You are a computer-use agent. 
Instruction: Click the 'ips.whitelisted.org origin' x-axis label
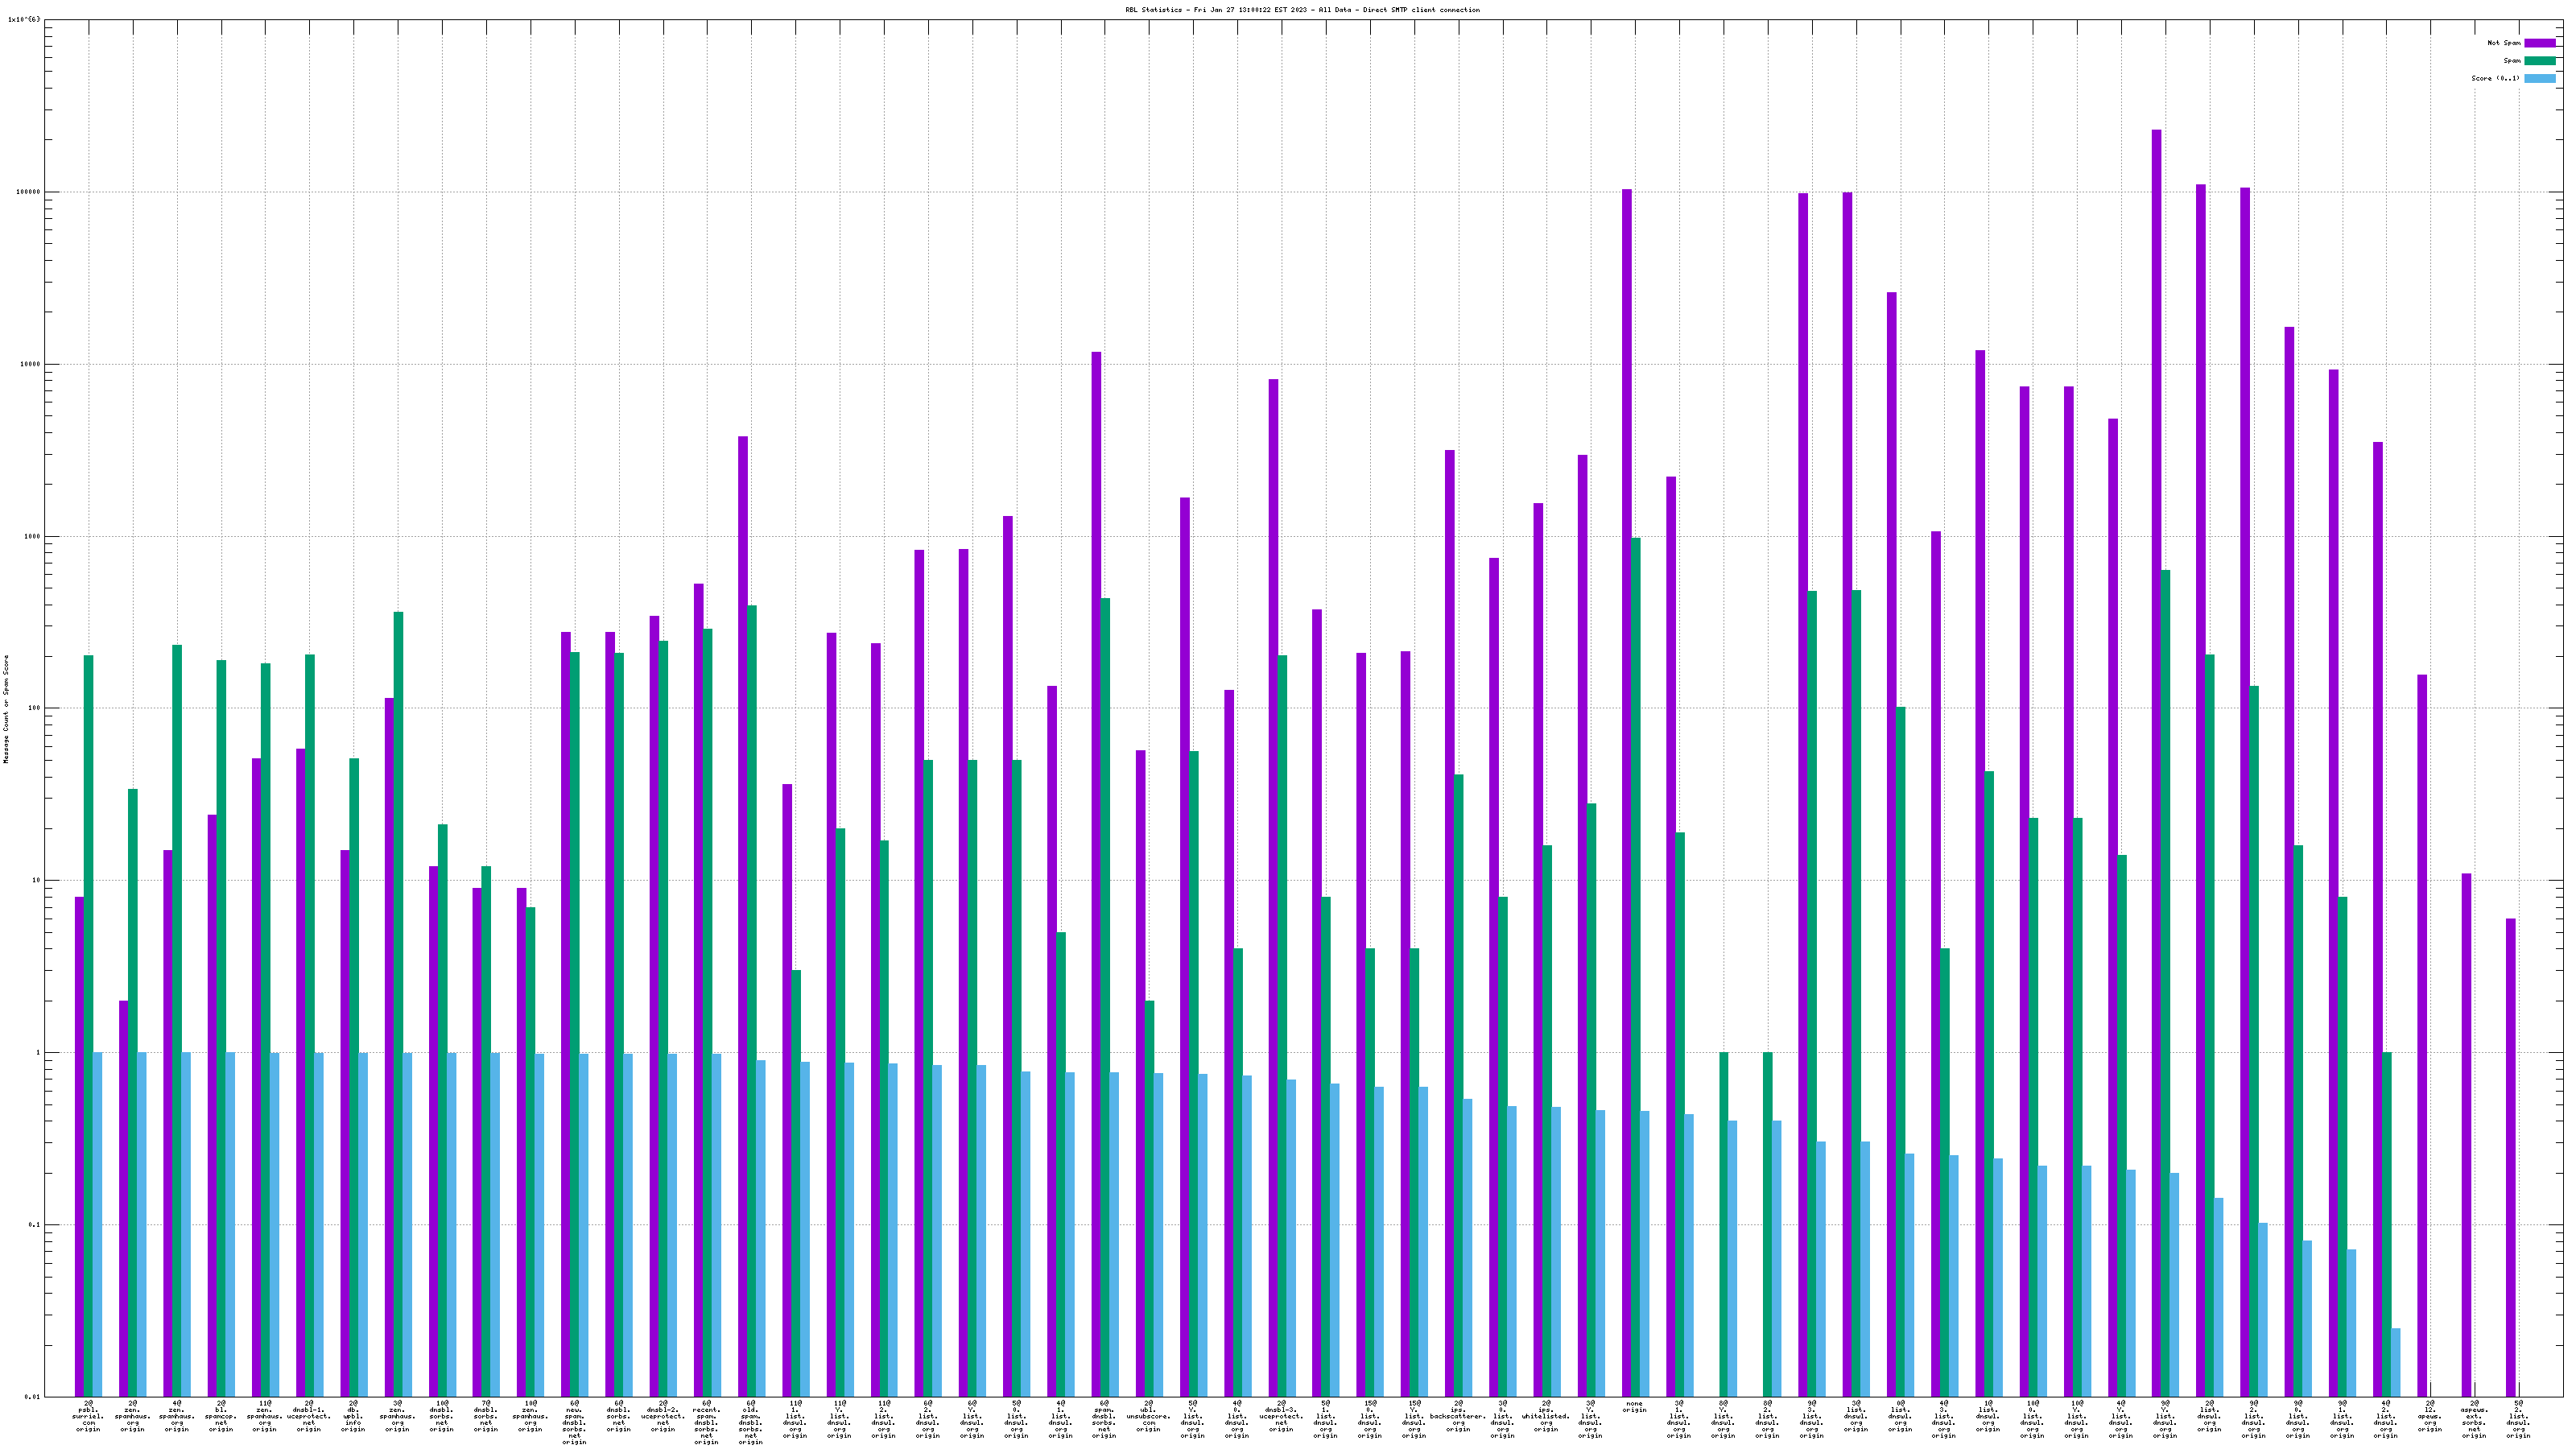click(1546, 1416)
